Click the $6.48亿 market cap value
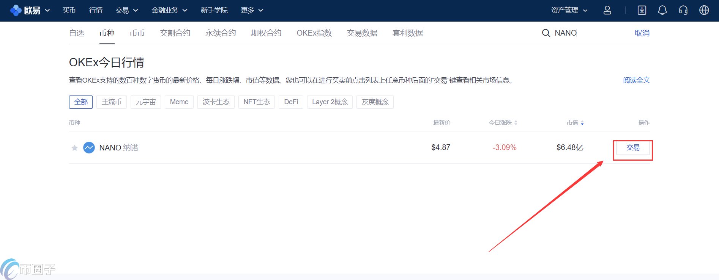 pyautogui.click(x=570, y=147)
